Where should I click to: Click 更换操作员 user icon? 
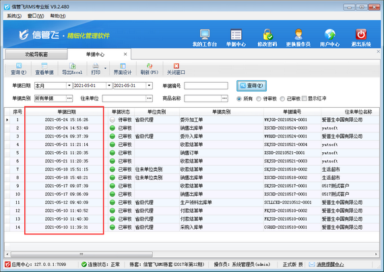click(x=298, y=35)
